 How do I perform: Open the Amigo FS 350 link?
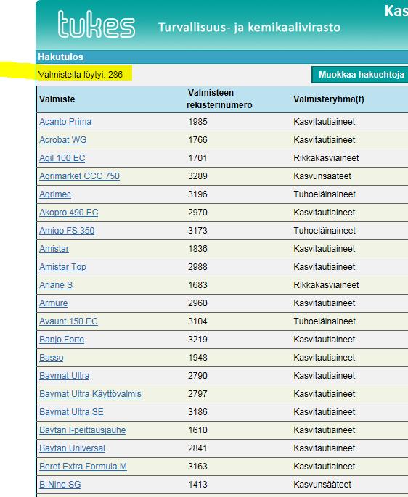[x=67, y=231]
